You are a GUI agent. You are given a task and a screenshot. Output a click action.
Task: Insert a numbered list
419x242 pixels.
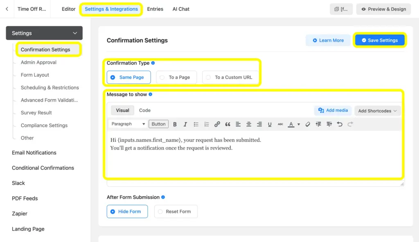coord(207,124)
